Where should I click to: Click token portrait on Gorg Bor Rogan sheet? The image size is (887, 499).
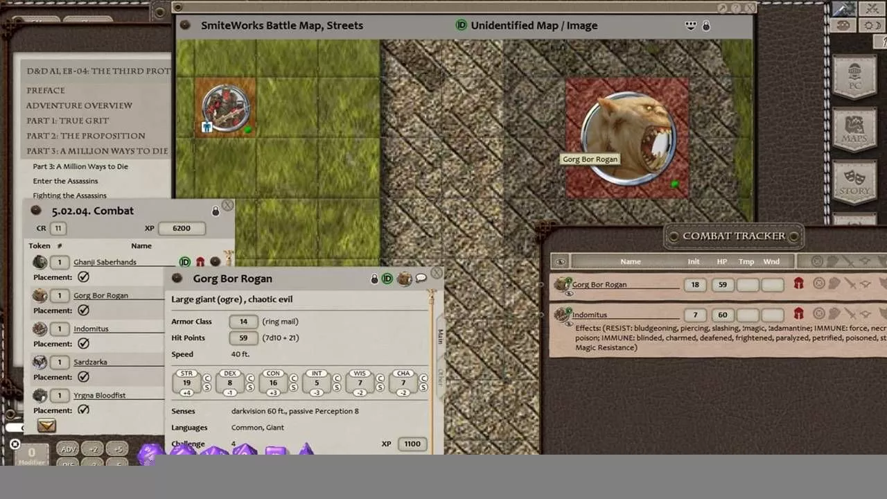pos(405,279)
